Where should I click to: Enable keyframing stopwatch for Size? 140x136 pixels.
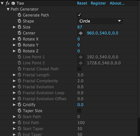pos(19,27)
